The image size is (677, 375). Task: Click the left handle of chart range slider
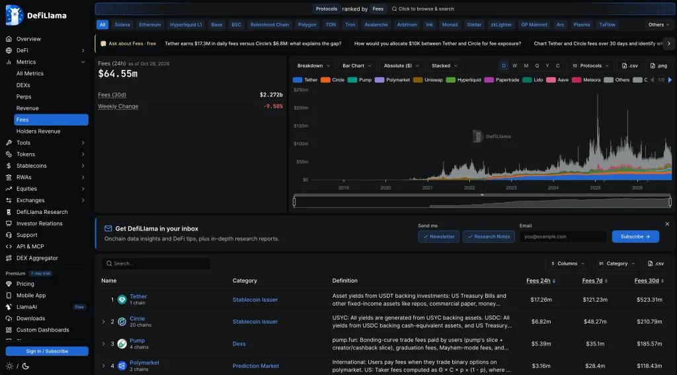pyautogui.click(x=294, y=201)
